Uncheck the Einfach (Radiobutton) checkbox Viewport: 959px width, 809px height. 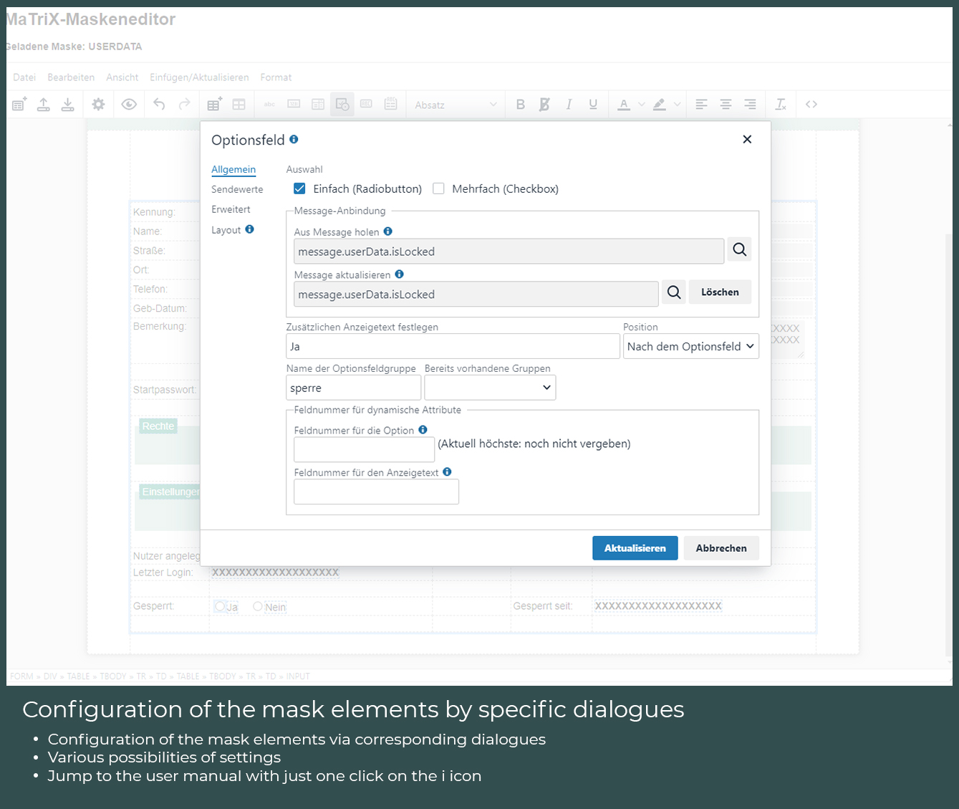click(299, 188)
